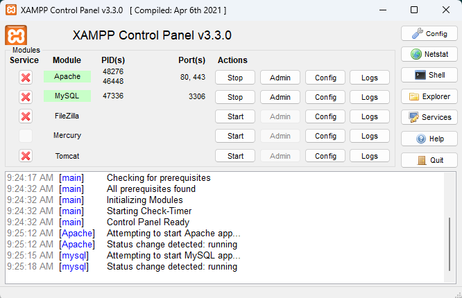The image size is (462, 298).
Task: Maximize the XAMPP Control Panel window
Action: [x=414, y=10]
